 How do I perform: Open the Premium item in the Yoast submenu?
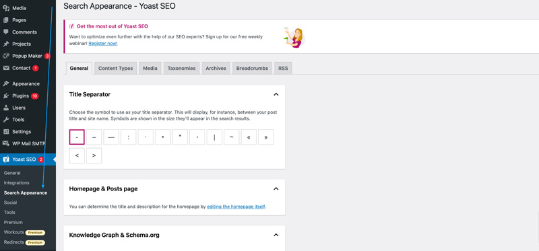pos(13,223)
